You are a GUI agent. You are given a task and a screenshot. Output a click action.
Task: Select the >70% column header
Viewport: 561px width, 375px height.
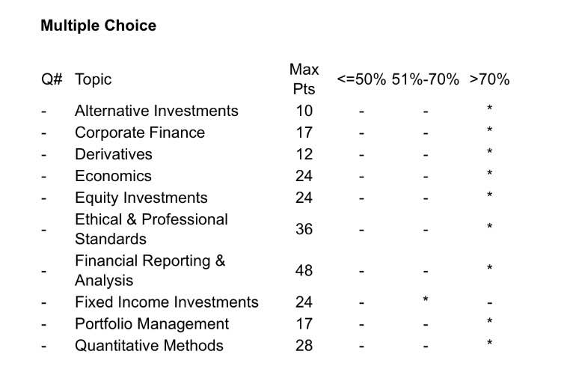[x=489, y=79]
